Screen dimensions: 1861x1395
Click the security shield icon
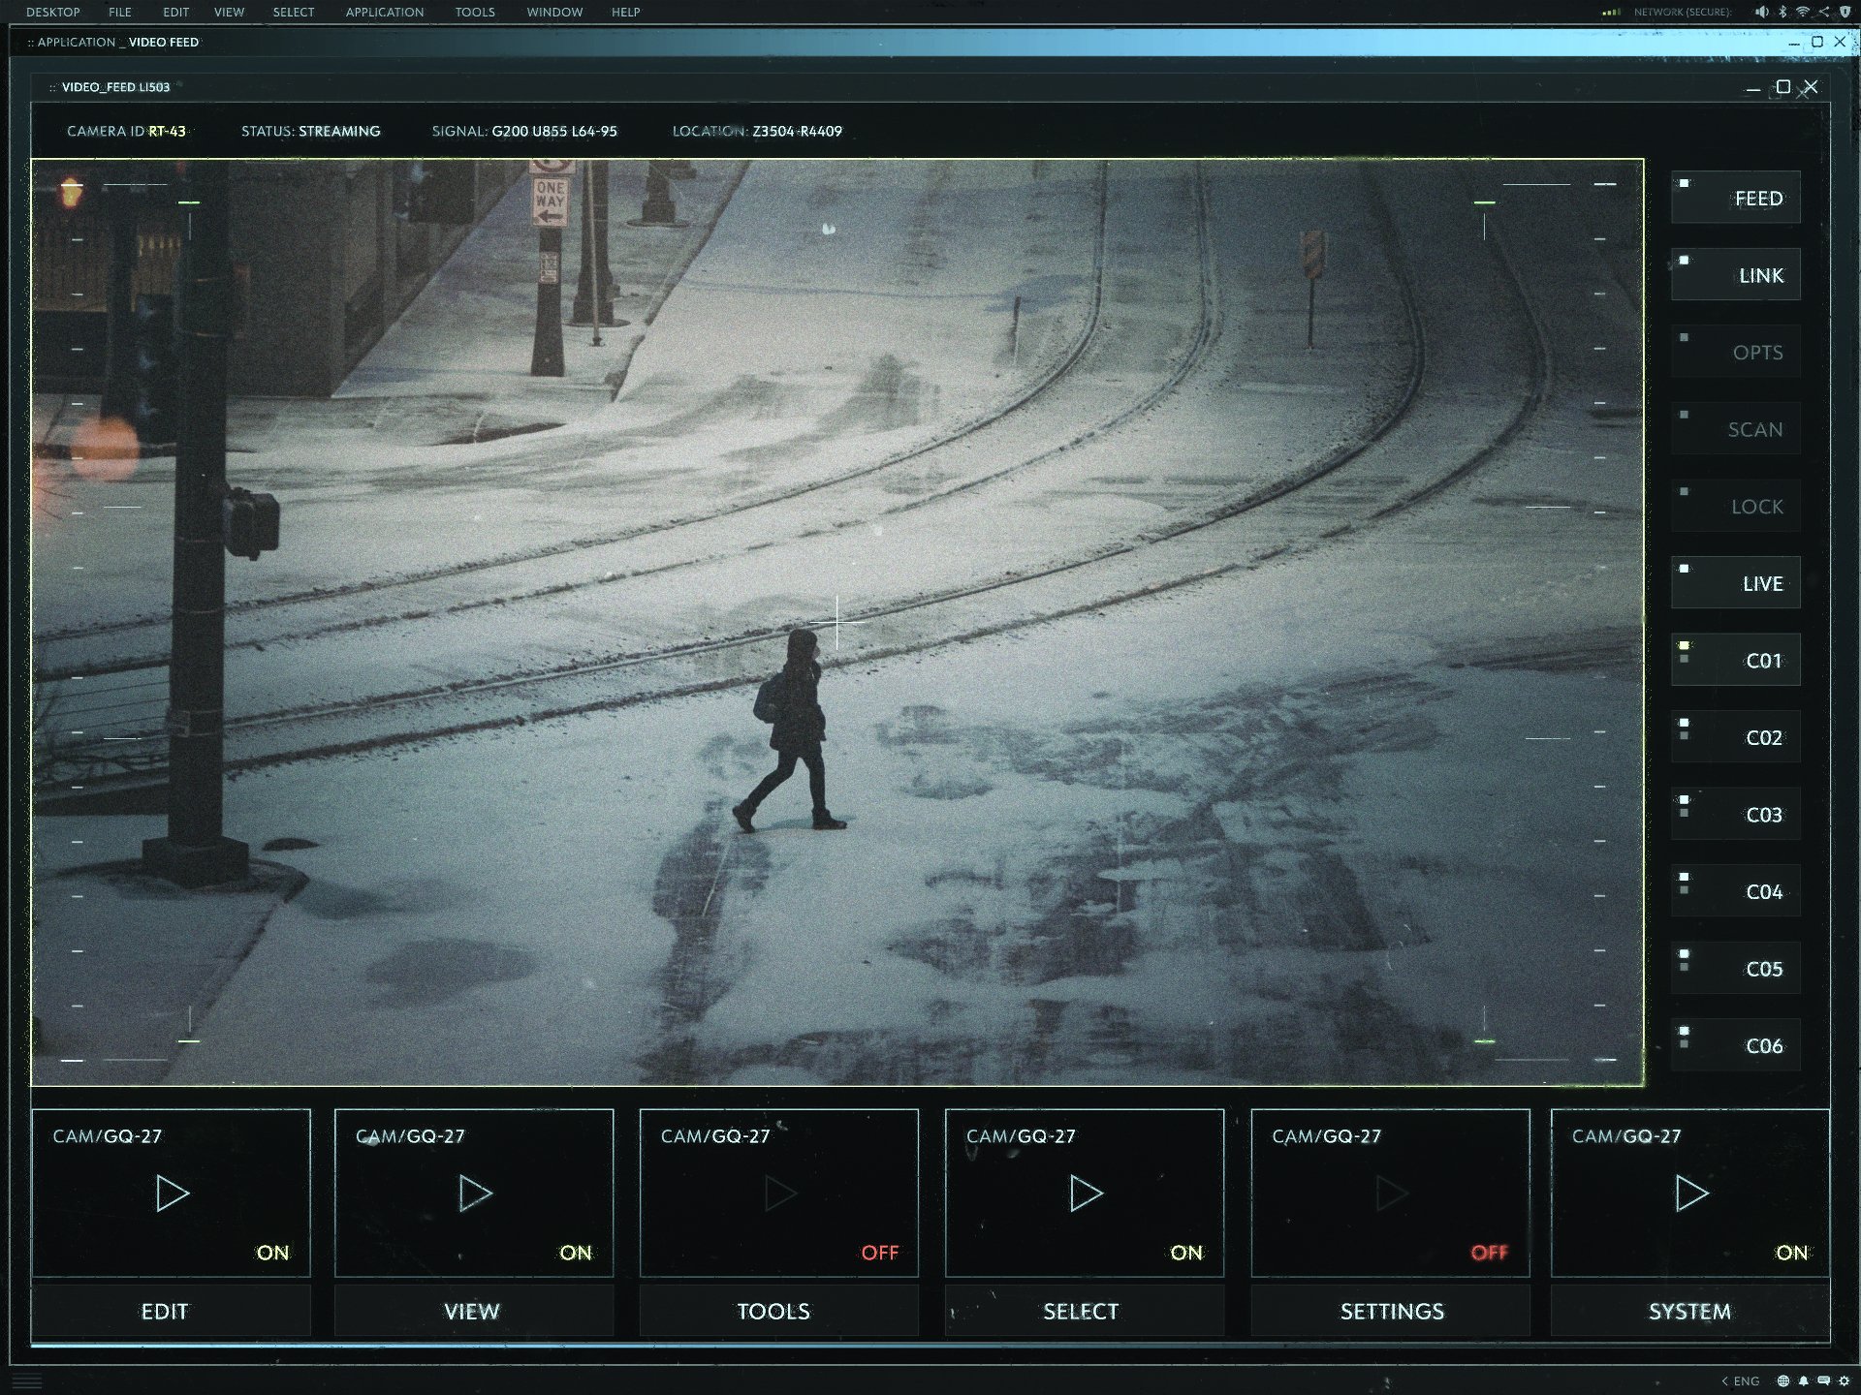point(1845,12)
